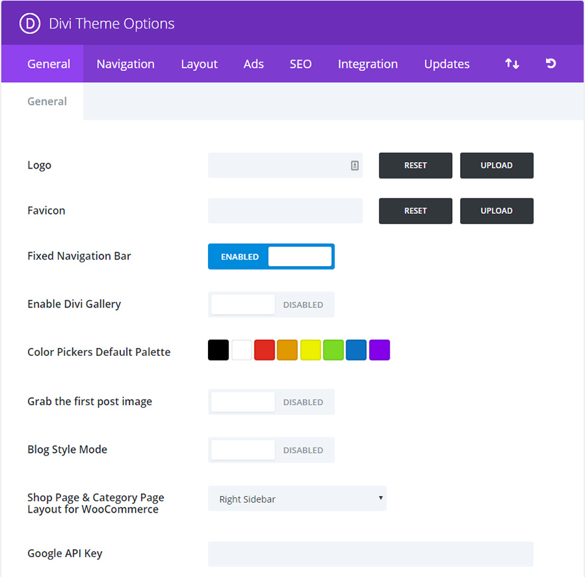
Task: Enable Grab the first post image
Action: coord(271,402)
